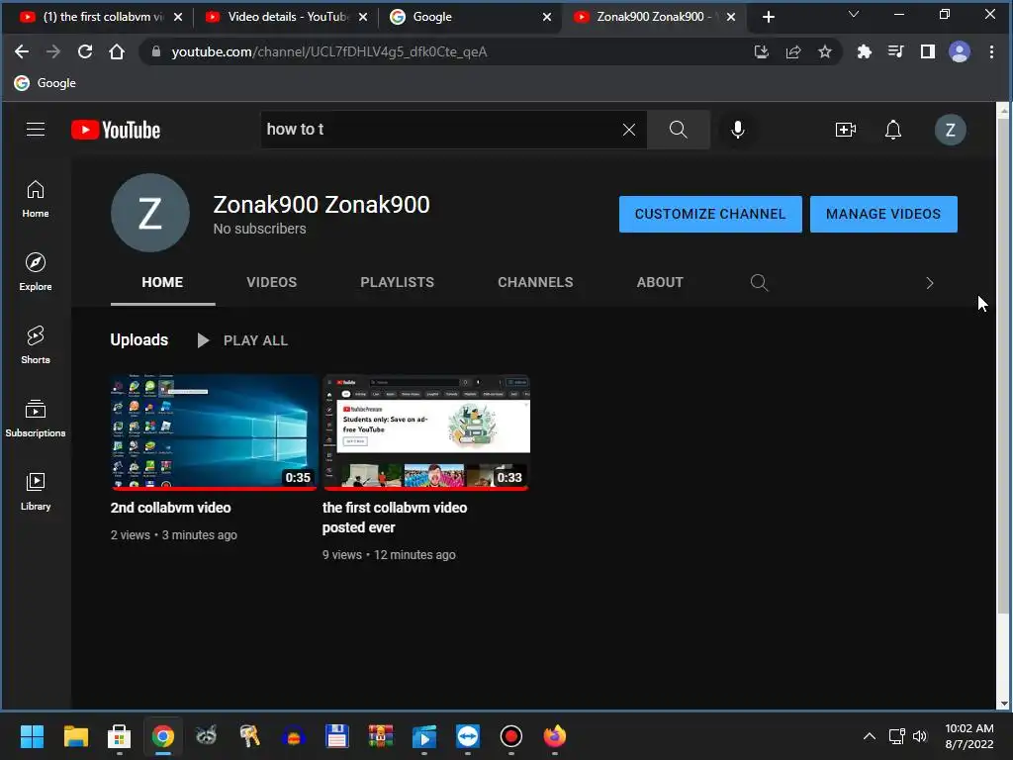Start voice search with microphone
Viewport: 1013px width, 760px height.
click(737, 130)
